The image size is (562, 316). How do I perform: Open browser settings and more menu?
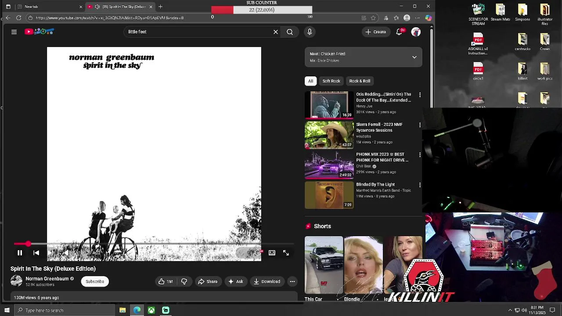pos(418,18)
